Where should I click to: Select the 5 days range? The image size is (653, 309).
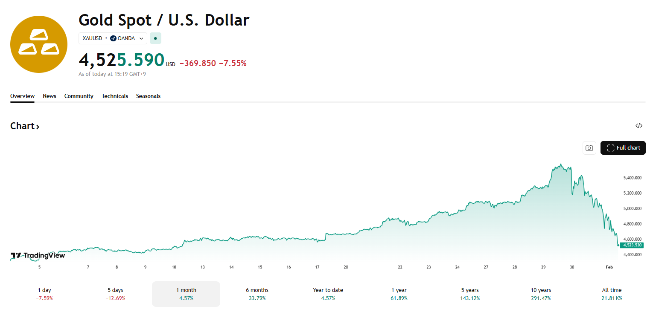click(x=115, y=294)
